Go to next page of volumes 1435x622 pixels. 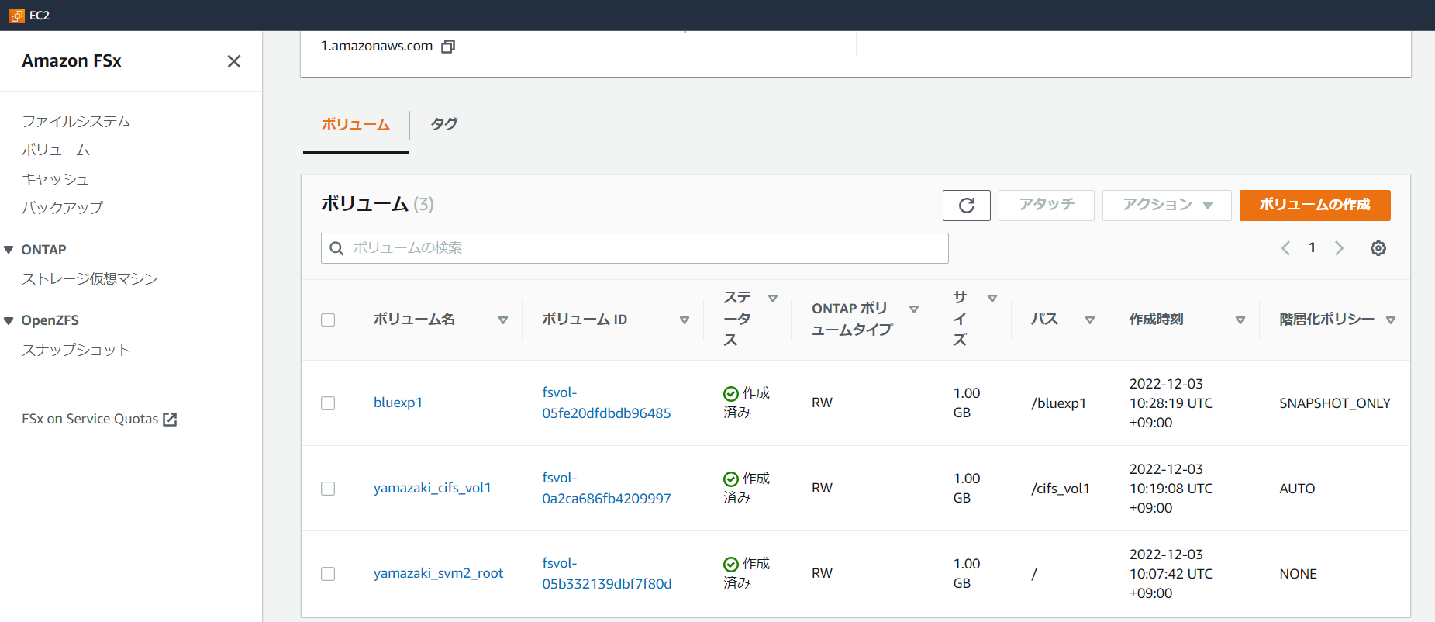coord(1339,248)
